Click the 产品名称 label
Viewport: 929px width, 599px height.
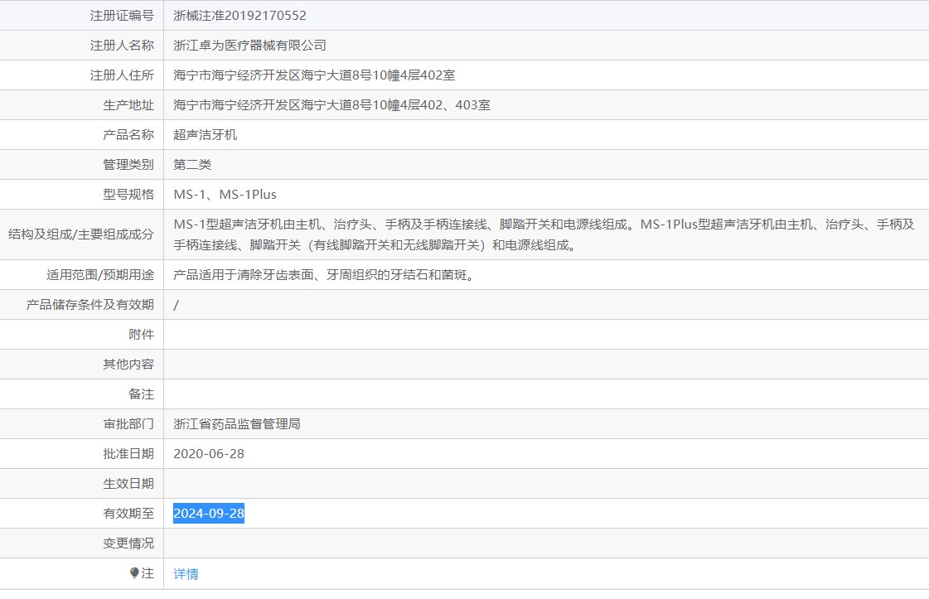(x=128, y=134)
